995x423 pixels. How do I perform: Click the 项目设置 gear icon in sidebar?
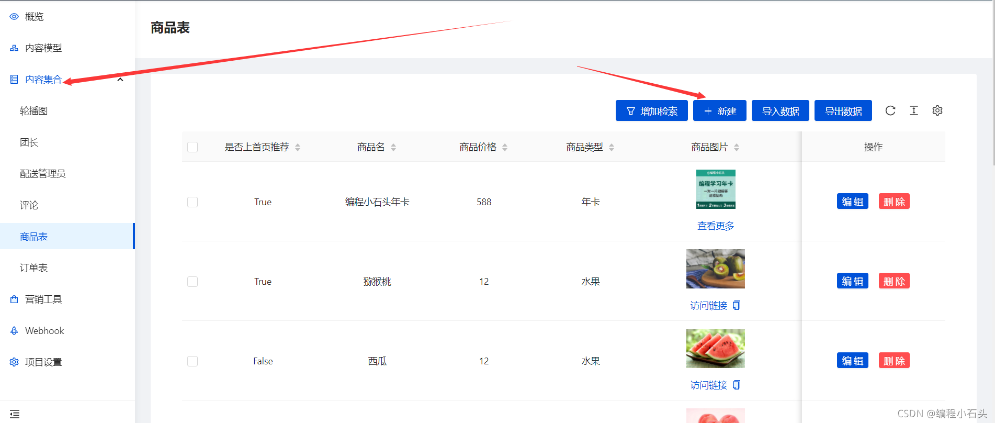pos(14,362)
